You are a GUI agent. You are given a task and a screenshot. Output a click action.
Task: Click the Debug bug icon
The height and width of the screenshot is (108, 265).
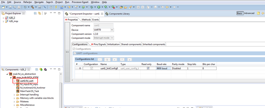point(92,7)
